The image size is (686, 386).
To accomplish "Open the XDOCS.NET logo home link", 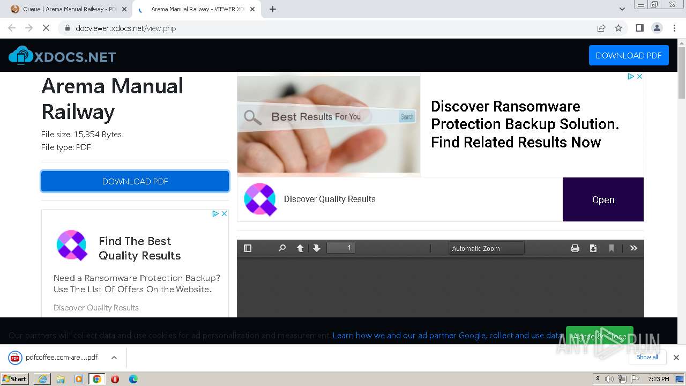I will coord(62,56).
